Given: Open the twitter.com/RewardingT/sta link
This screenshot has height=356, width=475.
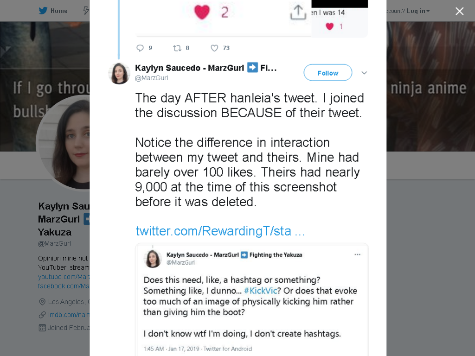Looking at the screenshot, I should 220,231.
